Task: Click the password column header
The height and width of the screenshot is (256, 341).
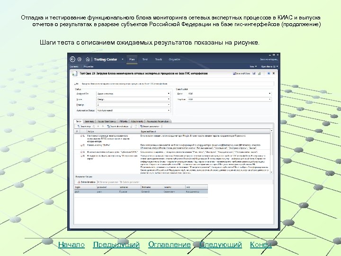Action: coord(108,187)
